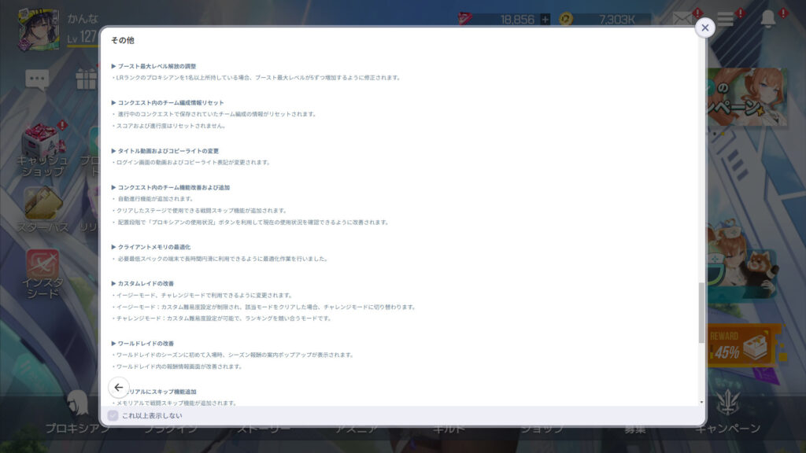Open the mail envelope icon

682,20
